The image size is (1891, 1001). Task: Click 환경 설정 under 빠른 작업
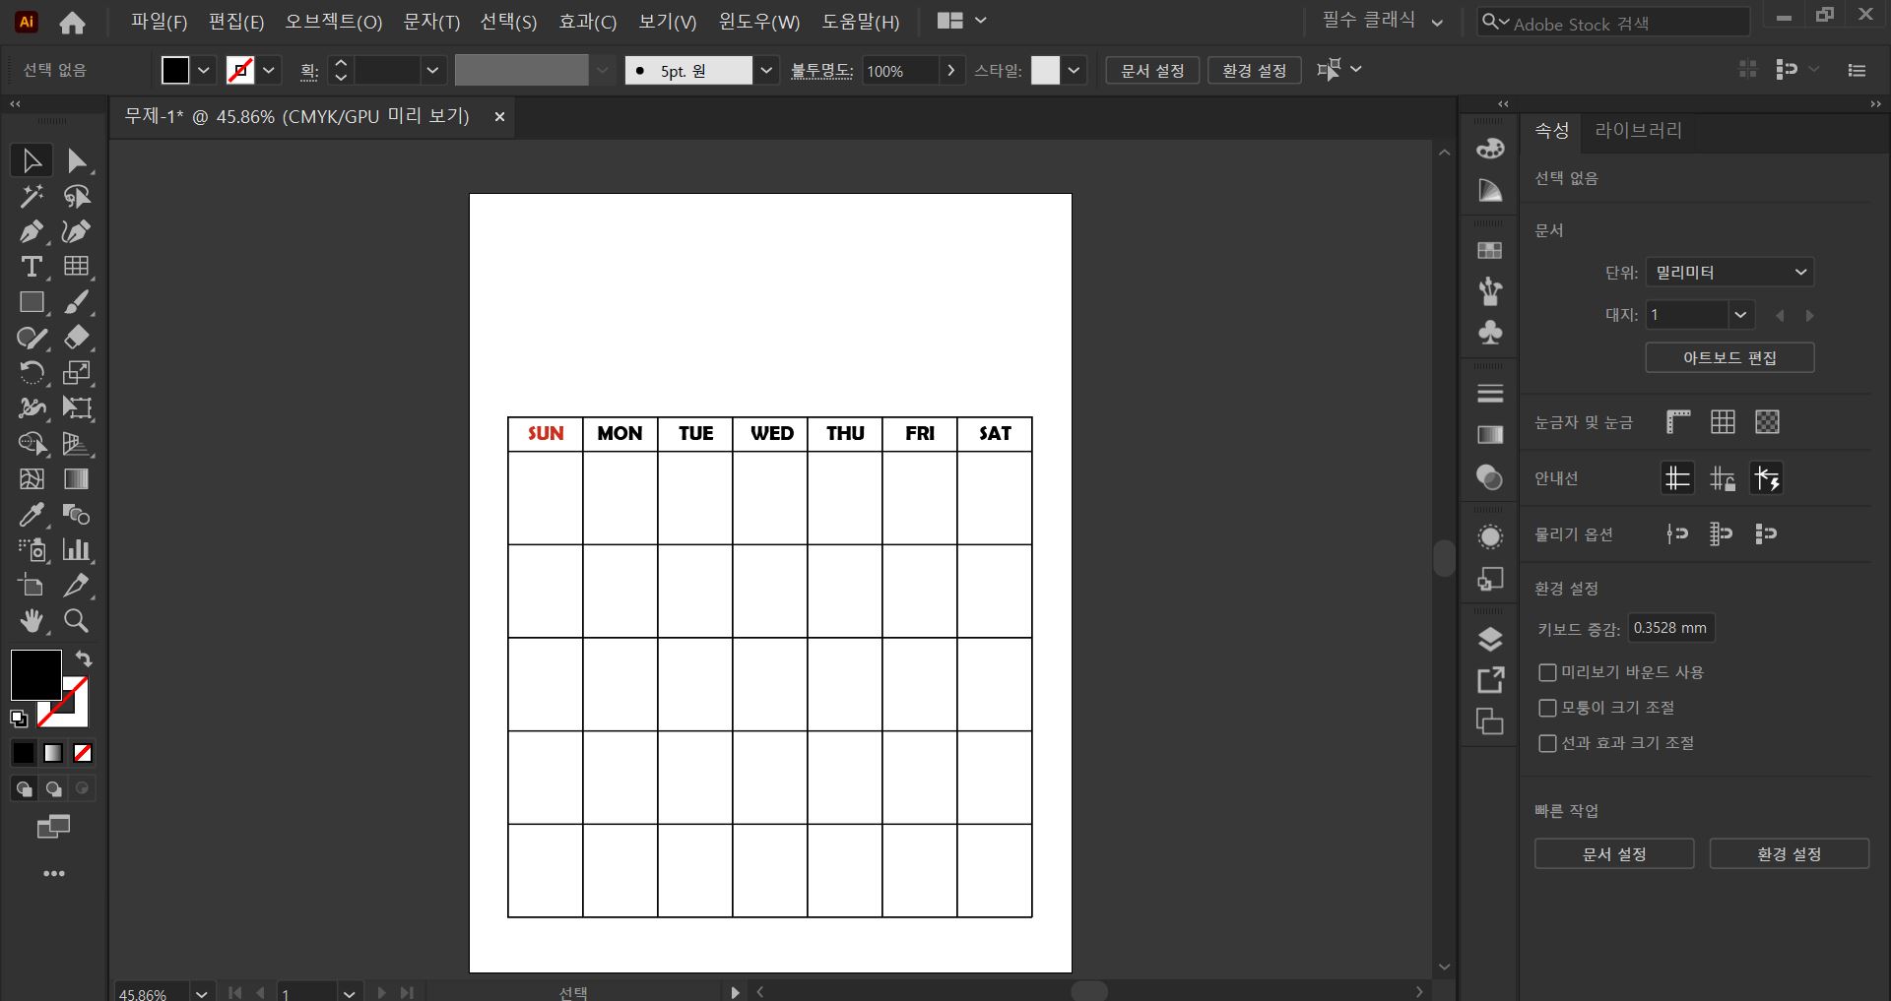click(x=1789, y=854)
